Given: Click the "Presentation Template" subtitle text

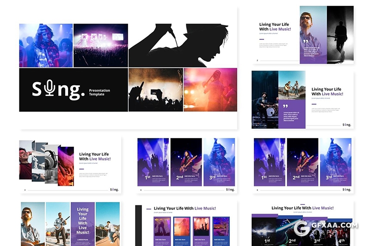Looking at the screenshot, I should [100, 92].
